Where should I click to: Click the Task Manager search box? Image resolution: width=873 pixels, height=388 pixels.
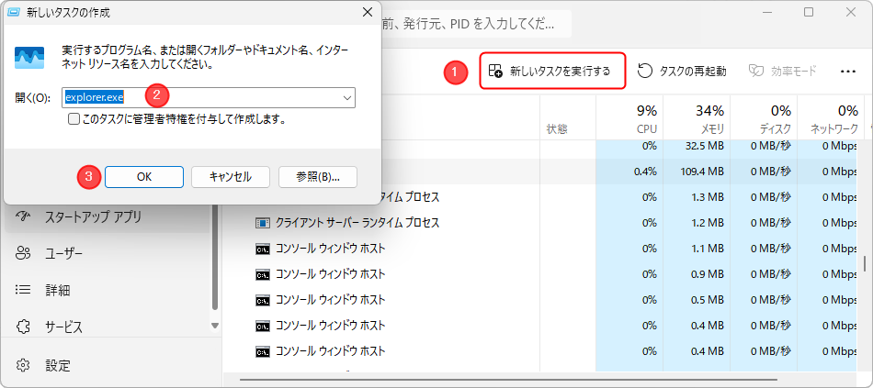[x=476, y=24]
